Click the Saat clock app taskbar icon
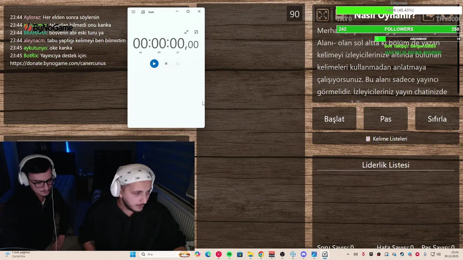 point(325,255)
